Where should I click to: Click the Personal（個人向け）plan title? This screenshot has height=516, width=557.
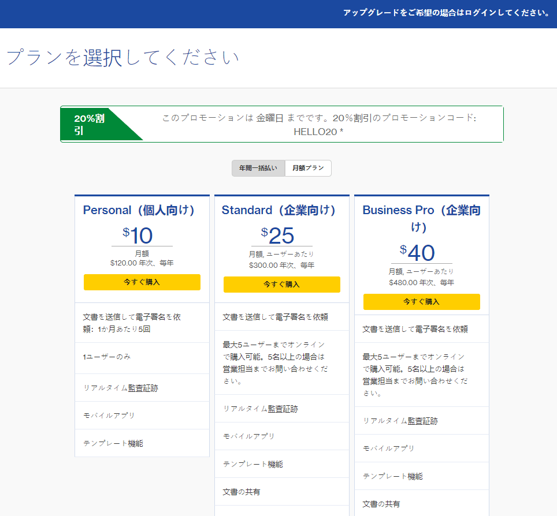(139, 210)
